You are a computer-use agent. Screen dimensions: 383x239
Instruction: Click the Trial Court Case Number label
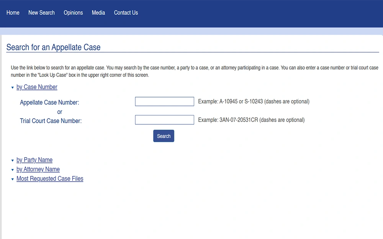[x=51, y=121]
